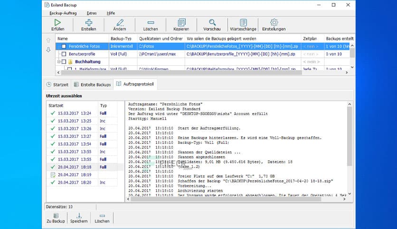Sort by the Name column header
This screenshot has width=397, height=229.
pos(82,39)
